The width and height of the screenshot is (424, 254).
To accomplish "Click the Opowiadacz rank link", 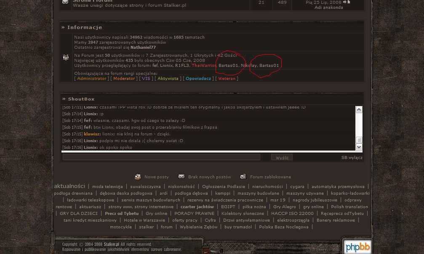I will (x=198, y=79).
